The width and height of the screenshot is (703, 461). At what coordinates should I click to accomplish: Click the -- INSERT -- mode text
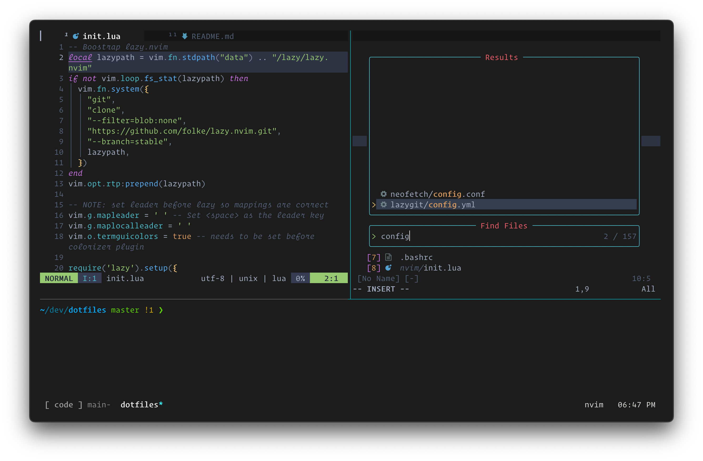[x=381, y=289]
